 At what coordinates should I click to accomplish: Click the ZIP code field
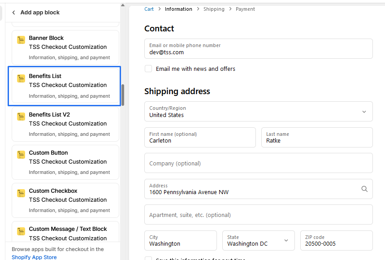[x=336, y=241]
